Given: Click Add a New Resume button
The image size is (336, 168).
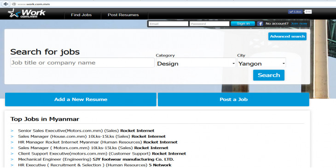Looking at the screenshot, I should (x=81, y=99).
